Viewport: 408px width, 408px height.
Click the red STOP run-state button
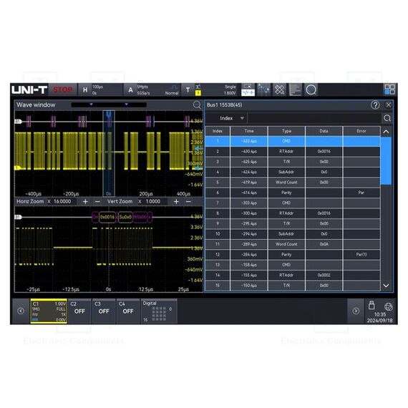coord(63,90)
